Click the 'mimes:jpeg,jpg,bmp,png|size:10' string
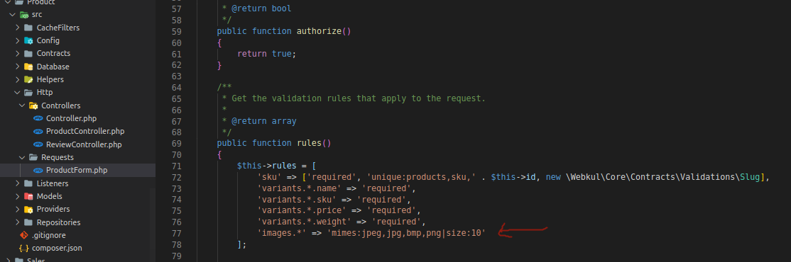Screen dimensions: 791x262 406,233
